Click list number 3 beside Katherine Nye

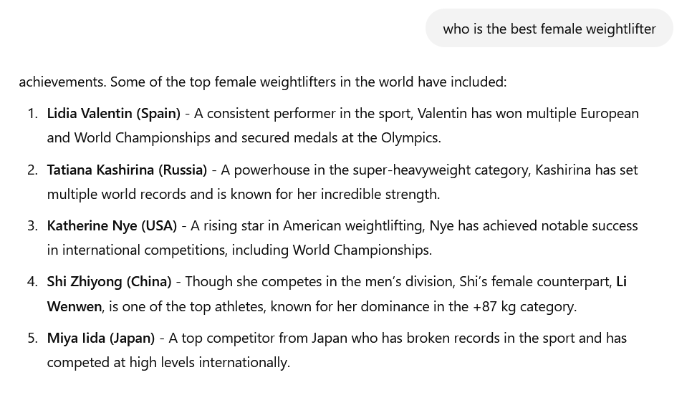click(x=32, y=225)
